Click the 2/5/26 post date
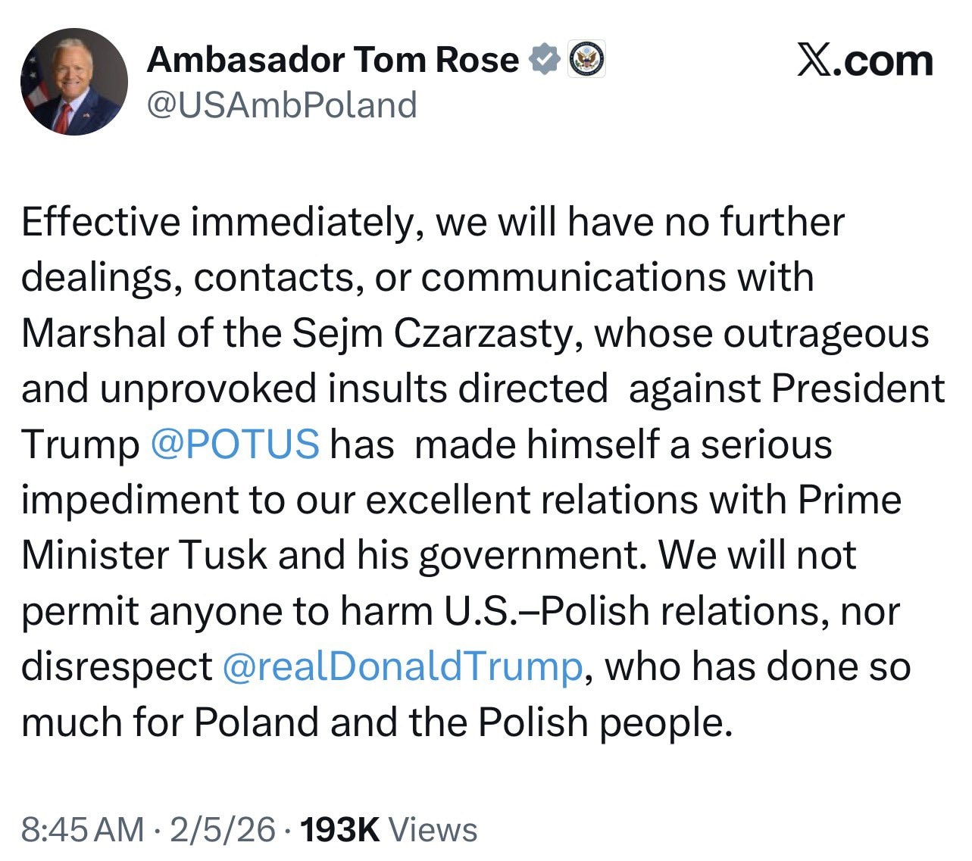 pos(223,830)
